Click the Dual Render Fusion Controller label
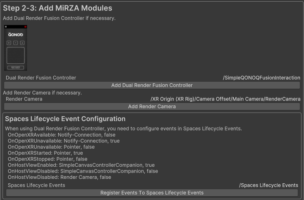The image size is (304, 200). point(41,77)
